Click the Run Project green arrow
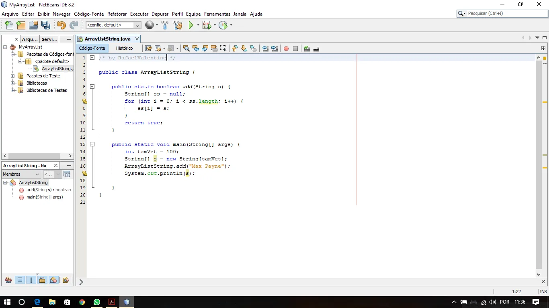549x308 pixels. [x=191, y=25]
